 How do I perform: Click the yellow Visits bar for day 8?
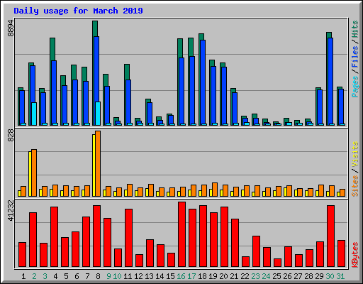(x=94, y=165)
